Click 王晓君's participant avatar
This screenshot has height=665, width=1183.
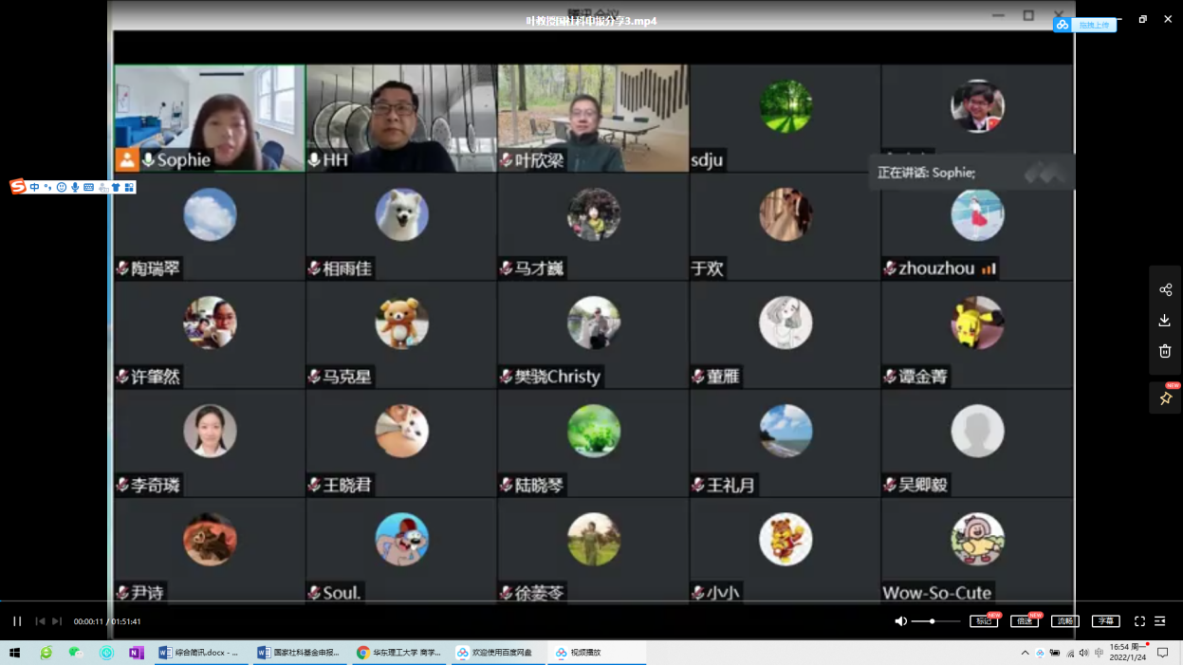coord(401,431)
